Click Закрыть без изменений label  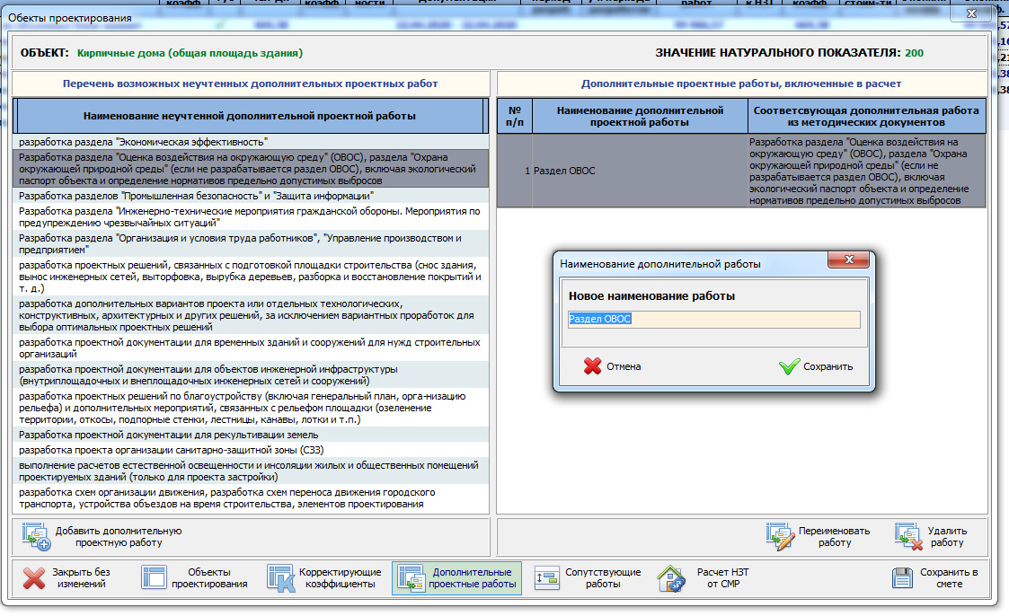click(x=81, y=578)
